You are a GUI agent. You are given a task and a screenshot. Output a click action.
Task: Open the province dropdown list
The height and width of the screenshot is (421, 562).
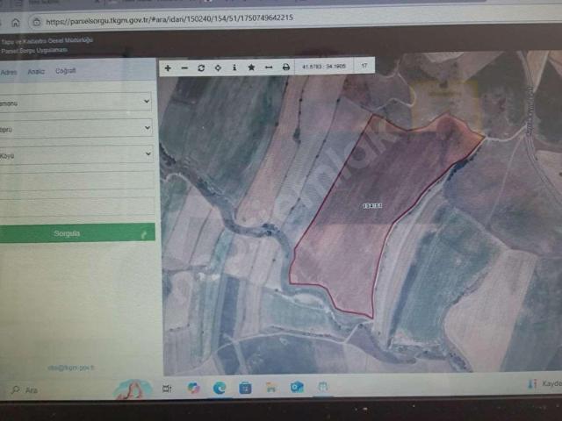pos(76,102)
